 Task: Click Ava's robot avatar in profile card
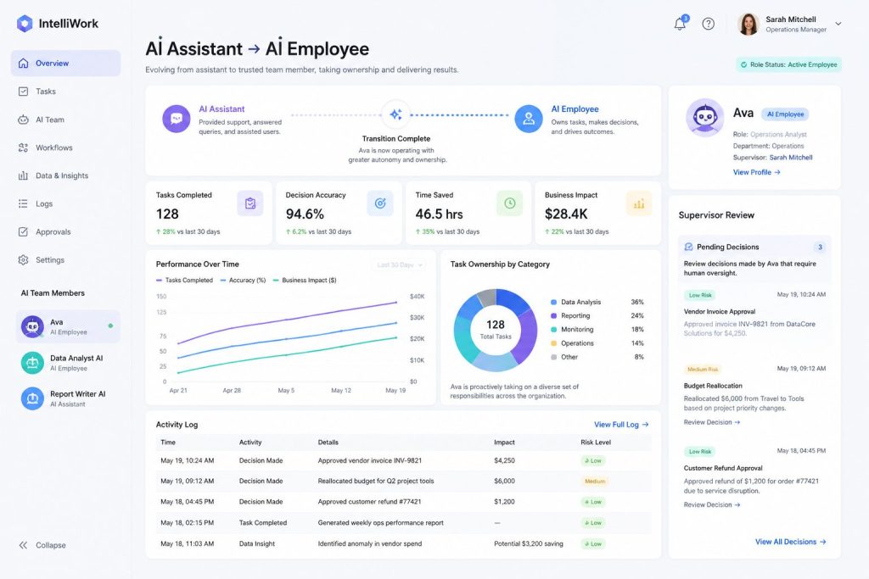pyautogui.click(x=704, y=117)
